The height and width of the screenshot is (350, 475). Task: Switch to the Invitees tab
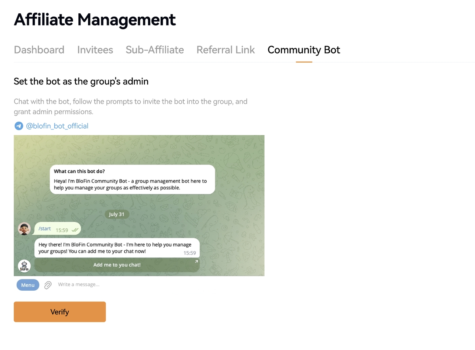click(x=95, y=50)
